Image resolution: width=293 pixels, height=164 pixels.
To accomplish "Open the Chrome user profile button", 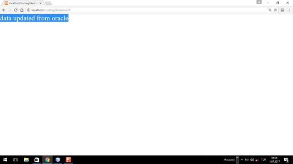I will tap(259, 2).
